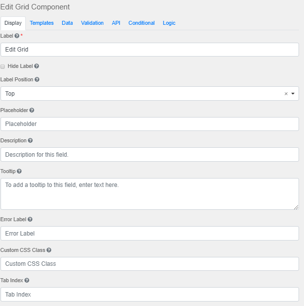Screen dimensions: 304x306
Task: Open the Conditional tab
Action: [x=141, y=23]
